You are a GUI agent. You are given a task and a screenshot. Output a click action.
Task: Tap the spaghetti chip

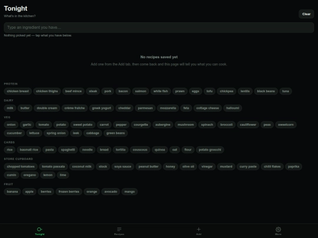[68, 150]
